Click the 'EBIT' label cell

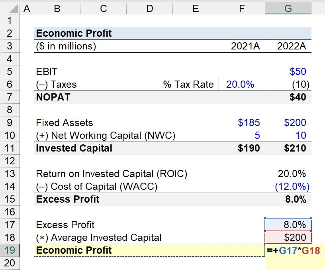coord(47,72)
